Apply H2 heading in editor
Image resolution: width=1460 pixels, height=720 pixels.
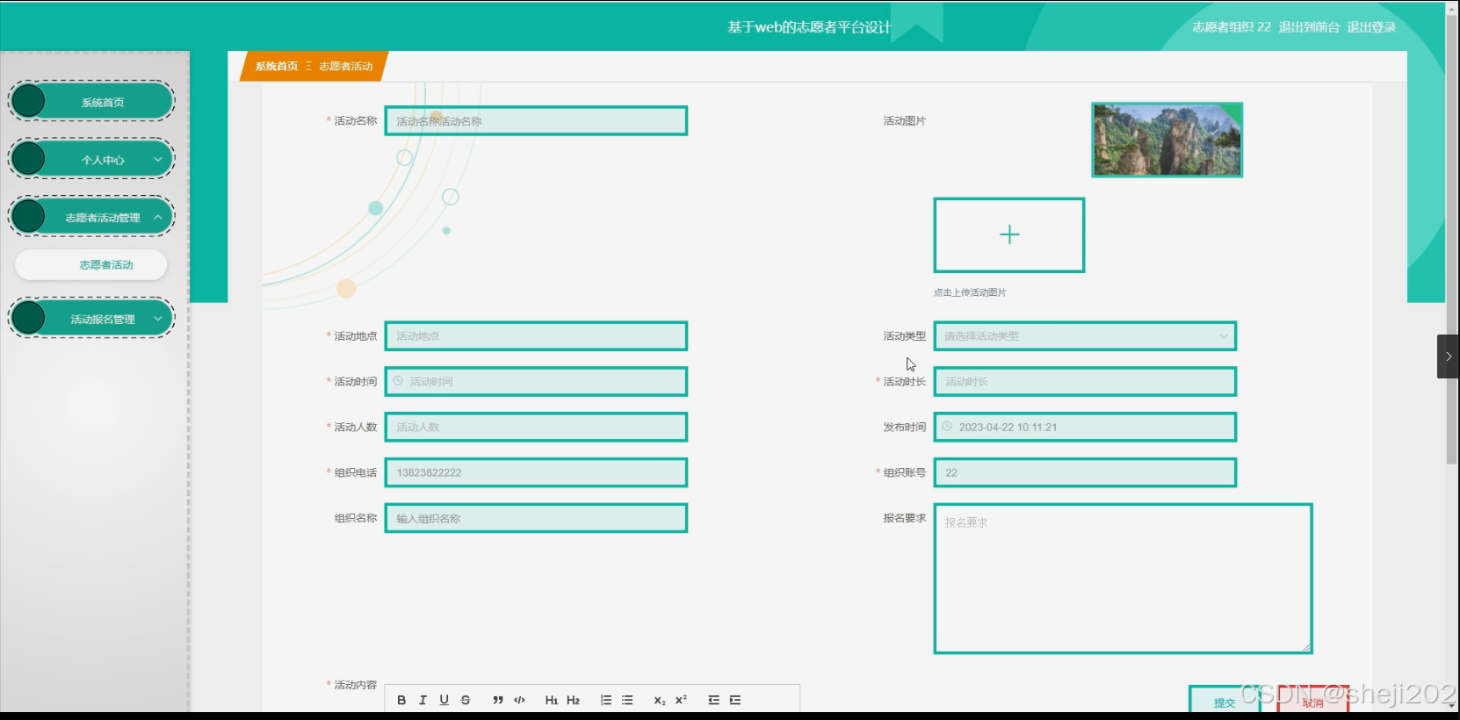tap(573, 700)
